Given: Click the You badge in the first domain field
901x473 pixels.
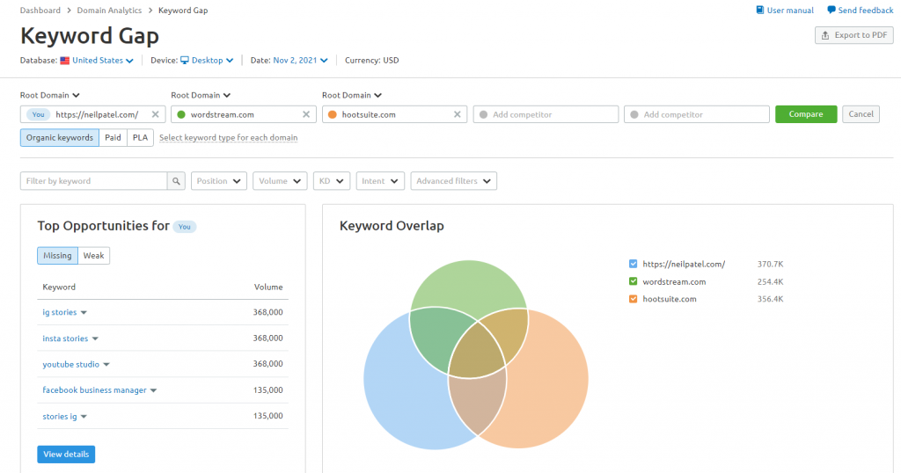Looking at the screenshot, I should coord(39,114).
